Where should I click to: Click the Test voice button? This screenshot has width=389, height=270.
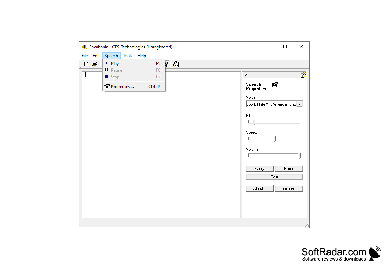[274, 177]
